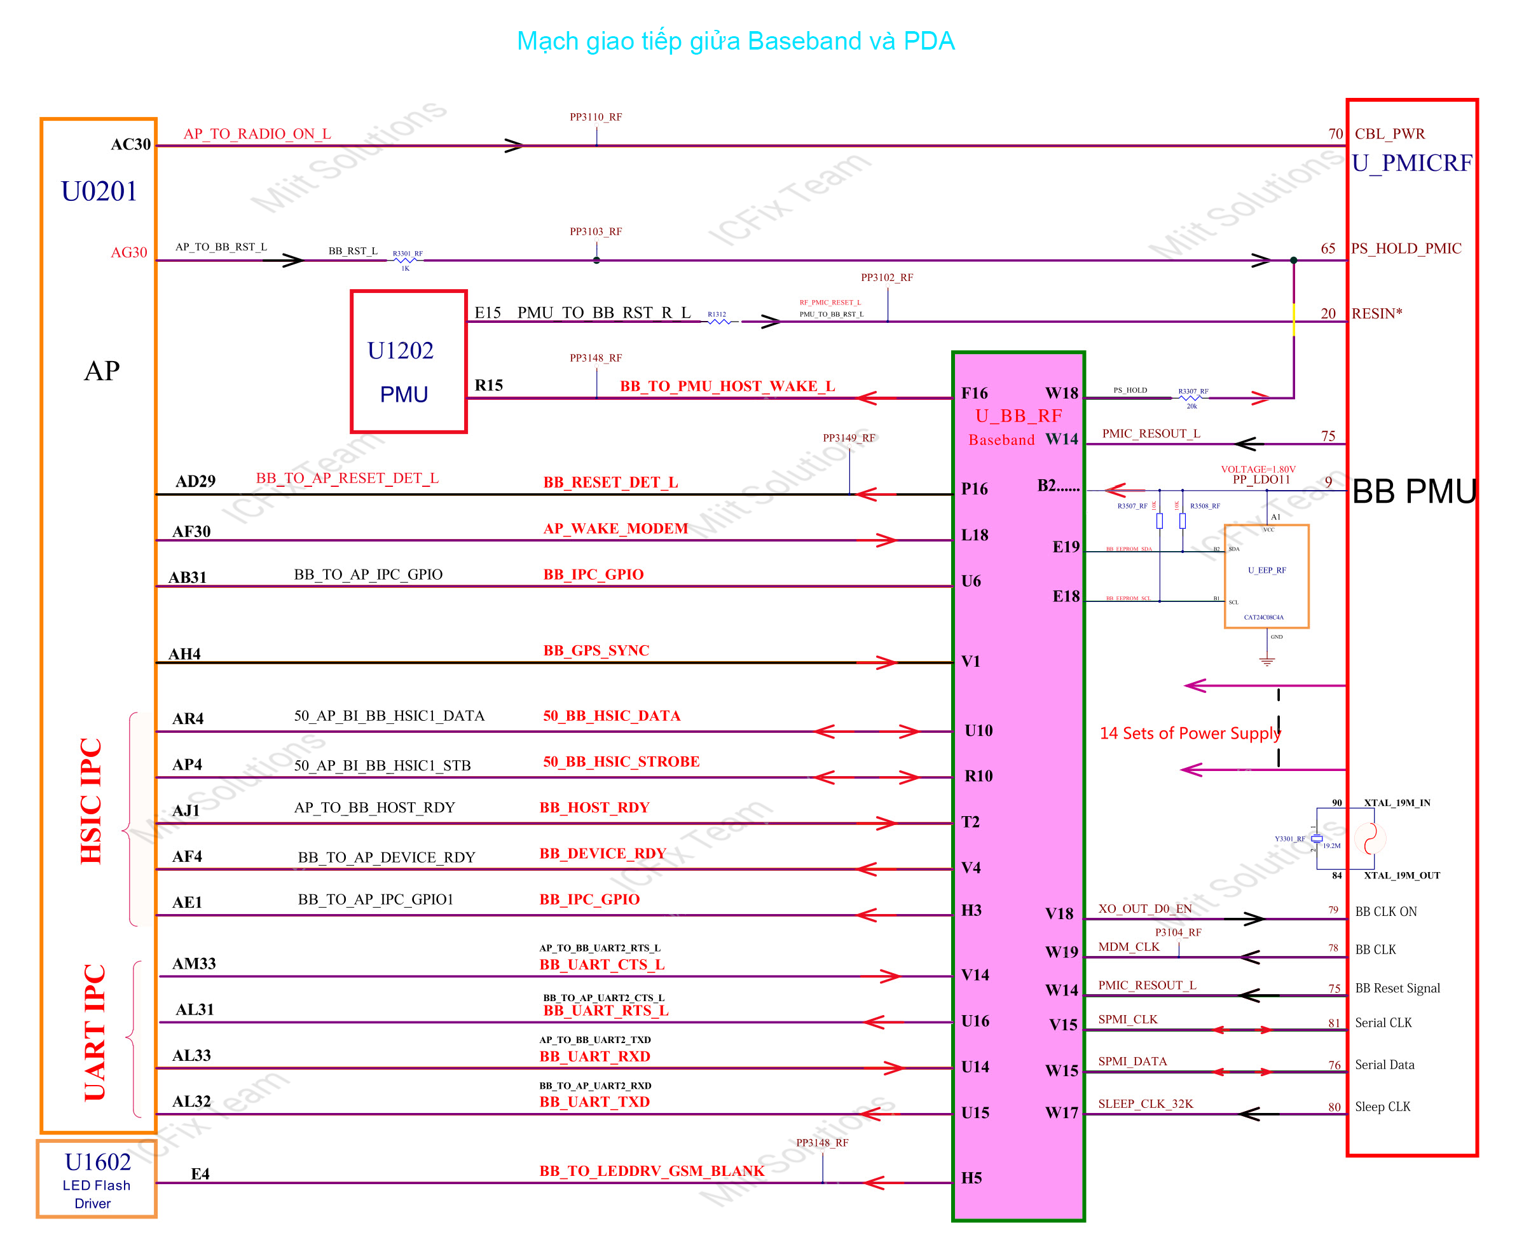Click the PS_HOLD_PMIC pin label

pos(1406,249)
